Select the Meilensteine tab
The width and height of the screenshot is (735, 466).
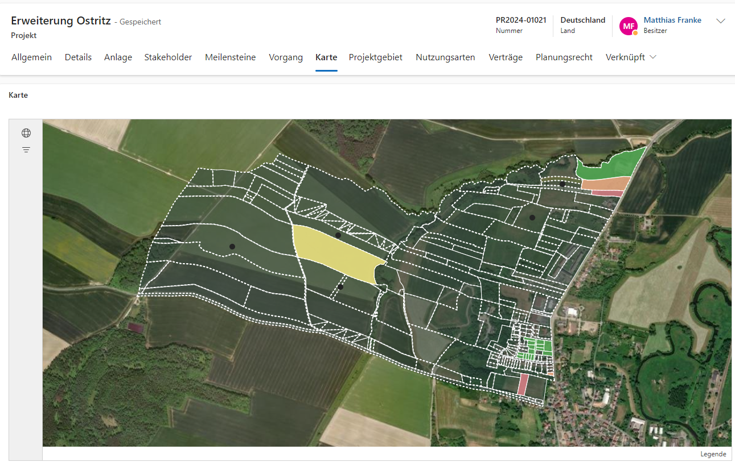pos(230,57)
